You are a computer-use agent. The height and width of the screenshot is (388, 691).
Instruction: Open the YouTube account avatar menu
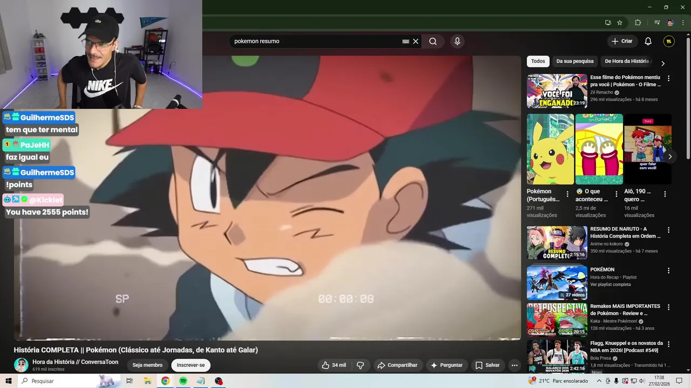[669, 41]
